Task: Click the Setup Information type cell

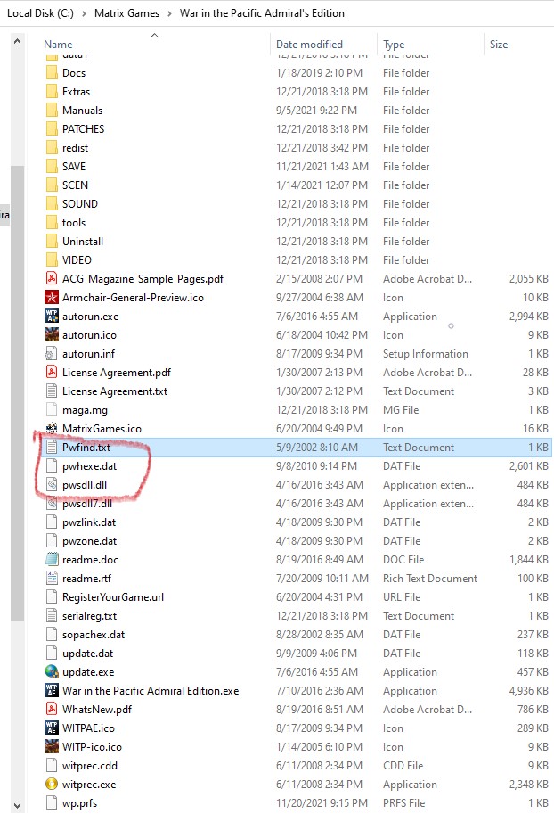Action: point(426,354)
